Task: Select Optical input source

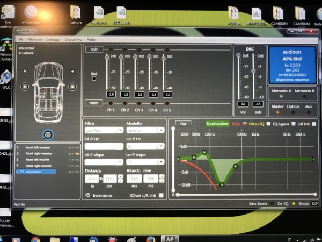Action: click(x=293, y=112)
